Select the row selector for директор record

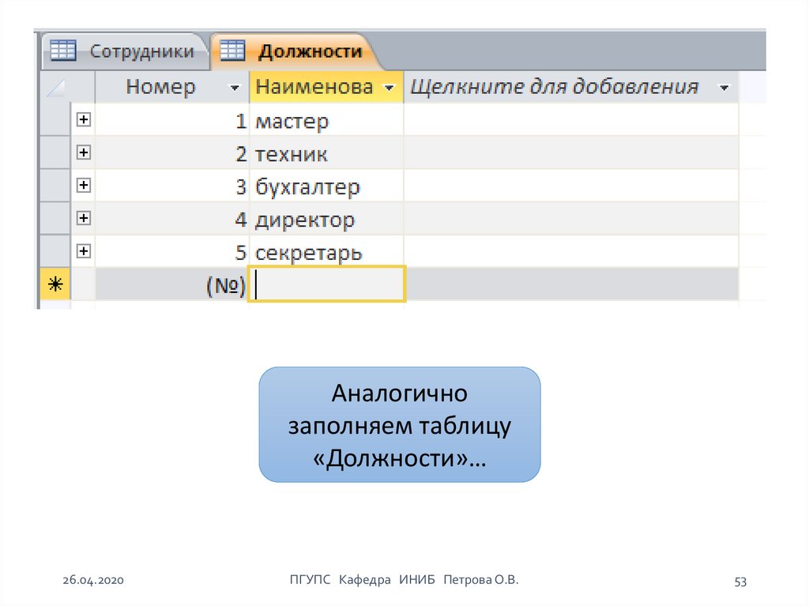55,219
